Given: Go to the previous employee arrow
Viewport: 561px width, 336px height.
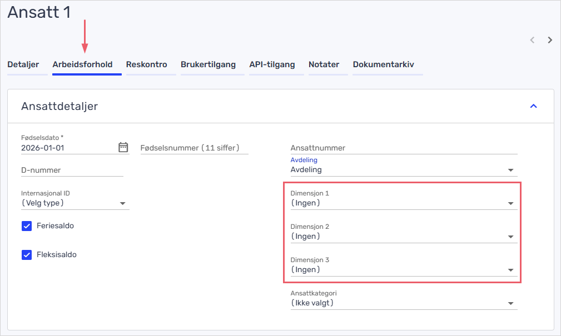Looking at the screenshot, I should pos(532,40).
